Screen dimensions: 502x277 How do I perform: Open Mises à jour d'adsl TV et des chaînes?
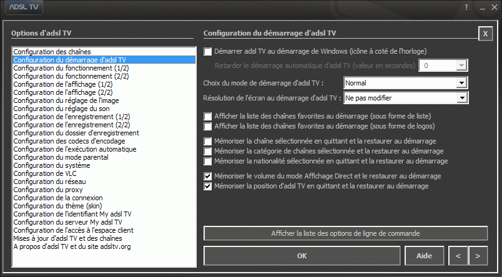tap(104, 238)
